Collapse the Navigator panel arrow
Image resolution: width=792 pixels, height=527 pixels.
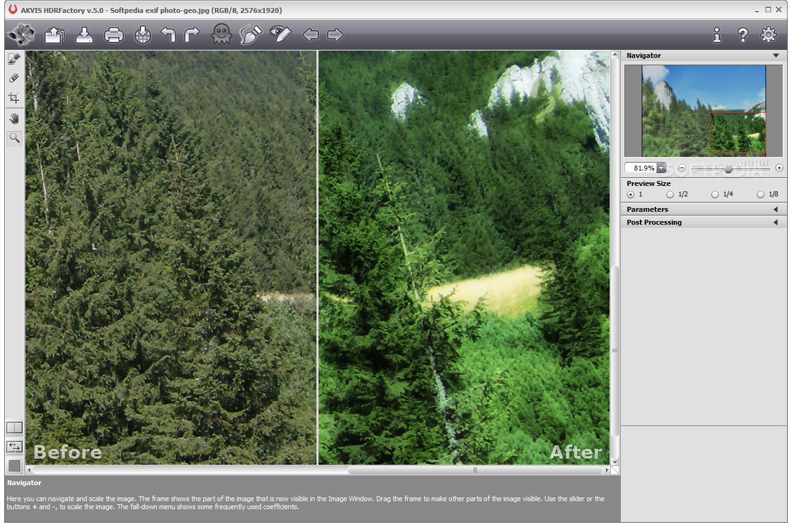coord(776,55)
